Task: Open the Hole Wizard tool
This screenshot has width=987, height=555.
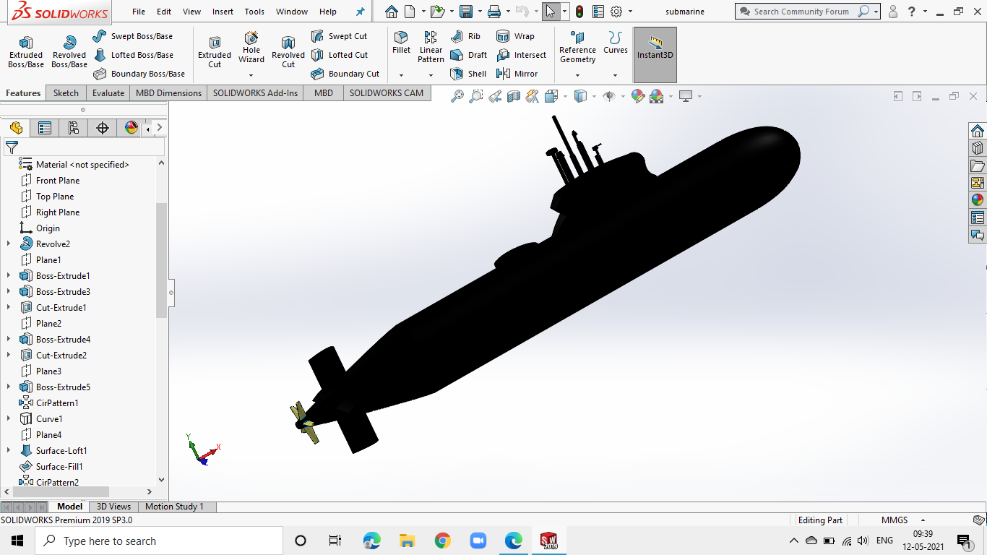Action: point(251,47)
